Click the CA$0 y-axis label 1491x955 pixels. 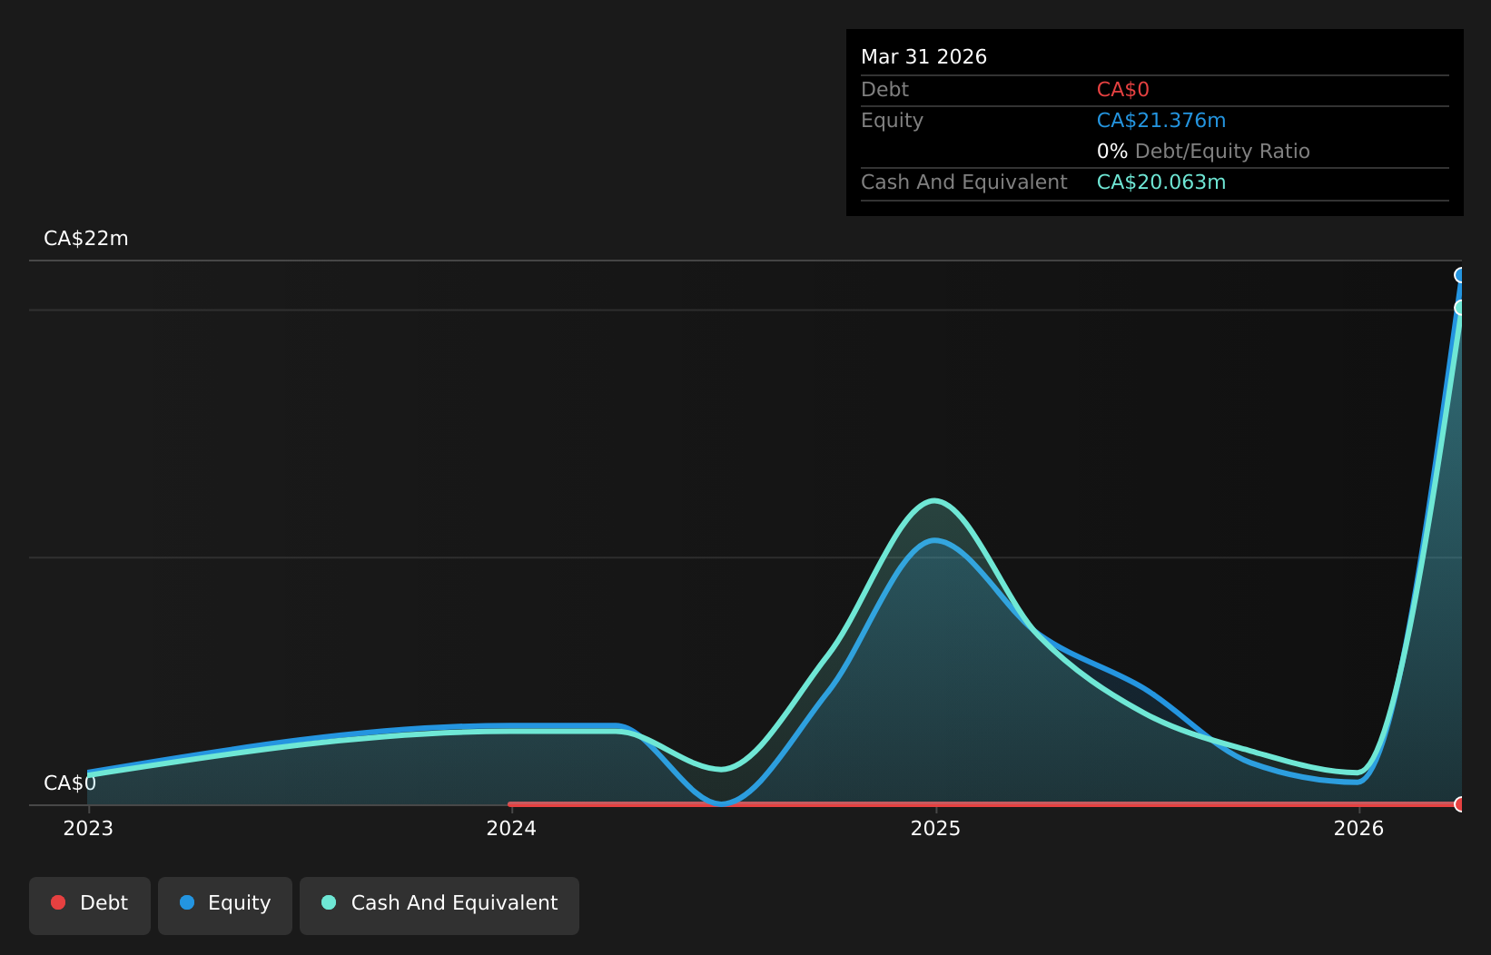(70, 783)
